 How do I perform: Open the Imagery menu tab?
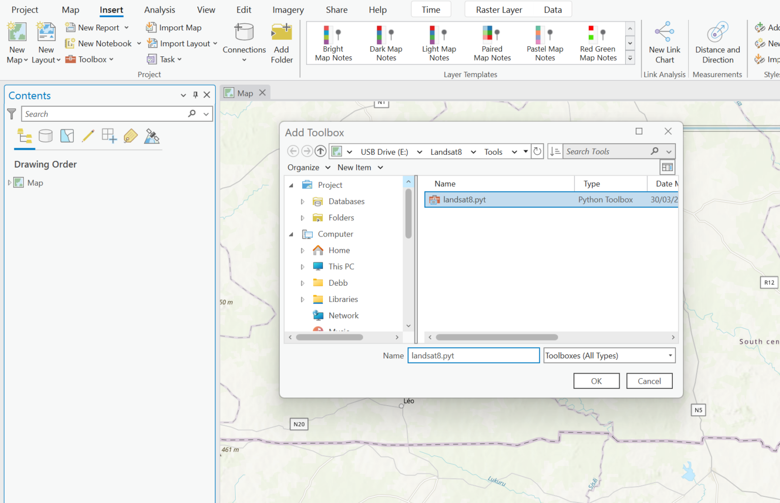click(x=288, y=9)
